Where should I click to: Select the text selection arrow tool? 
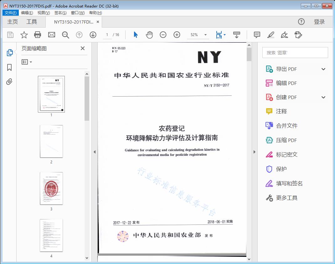(136, 35)
